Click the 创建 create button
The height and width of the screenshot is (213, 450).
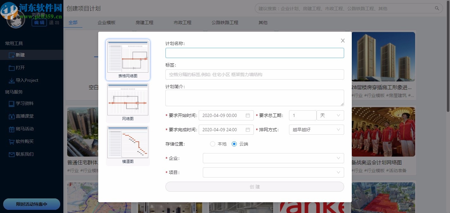[254, 187]
